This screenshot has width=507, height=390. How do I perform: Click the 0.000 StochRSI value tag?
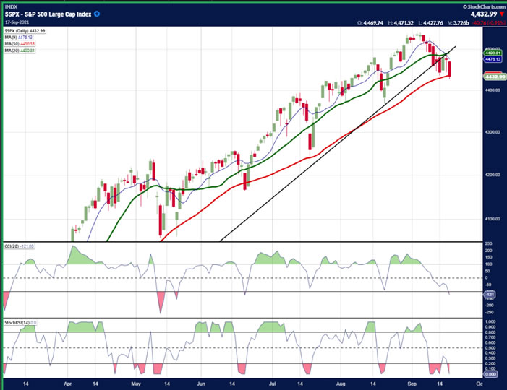(x=490, y=374)
